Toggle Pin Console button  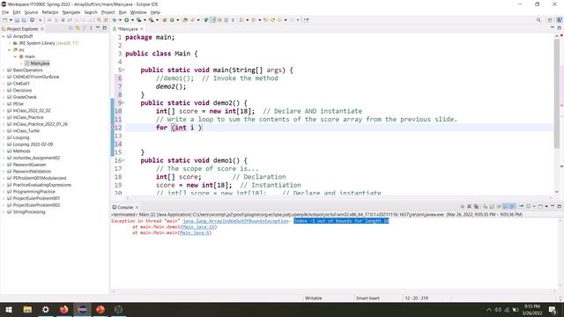pos(521,207)
